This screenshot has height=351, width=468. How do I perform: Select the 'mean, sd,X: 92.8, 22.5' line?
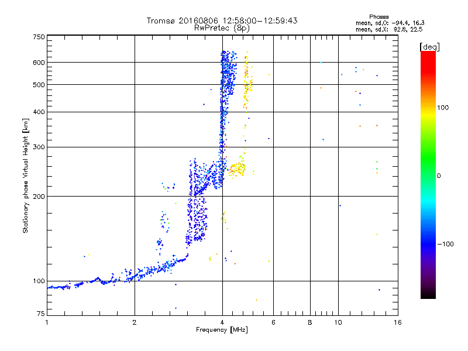(389, 29)
